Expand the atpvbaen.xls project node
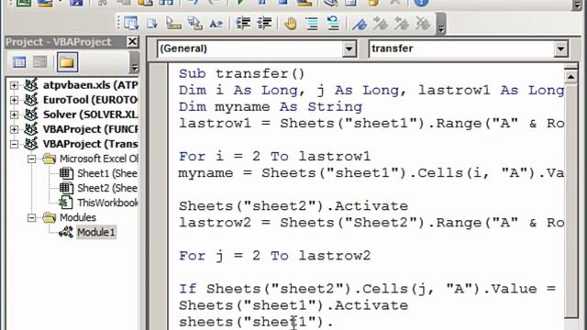Viewport: 587px width, 330px height. pos(14,85)
